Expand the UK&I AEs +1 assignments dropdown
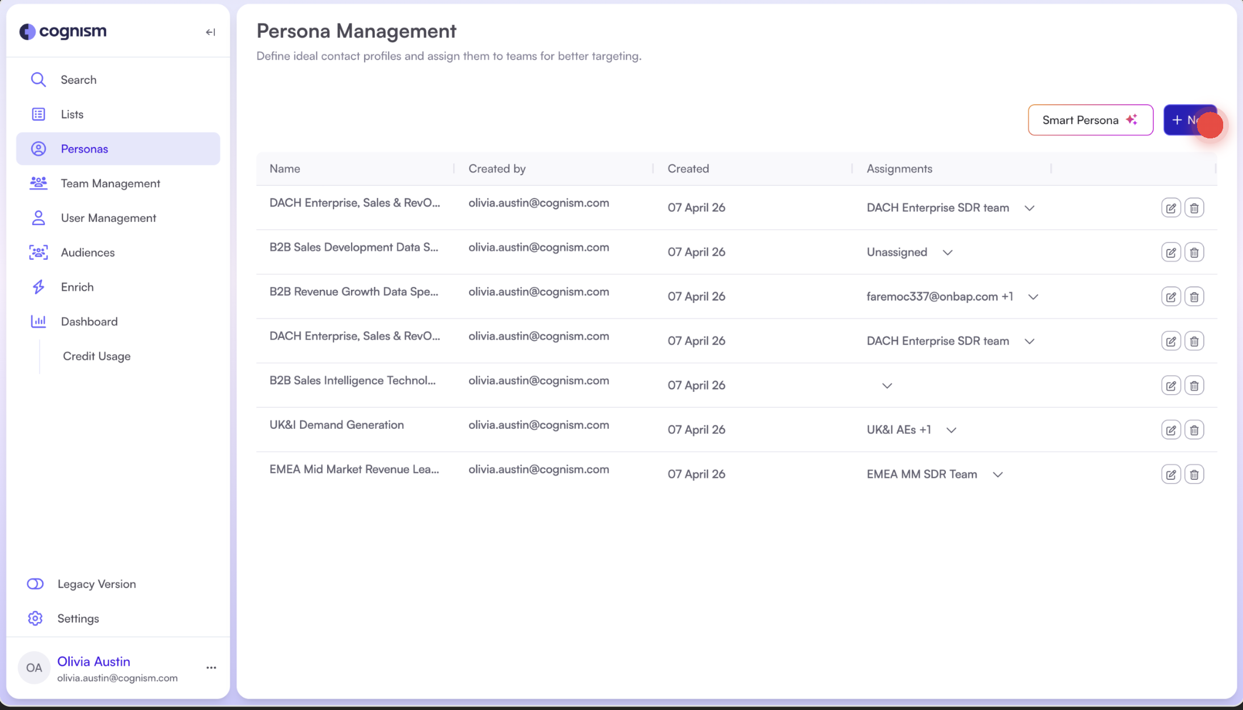Viewport: 1243px width, 710px height. [x=951, y=430]
